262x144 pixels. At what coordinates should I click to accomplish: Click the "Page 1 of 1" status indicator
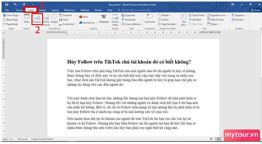(8, 139)
